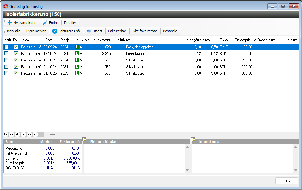
Task: Open the Detaljer toolbar item
Action: [70, 23]
